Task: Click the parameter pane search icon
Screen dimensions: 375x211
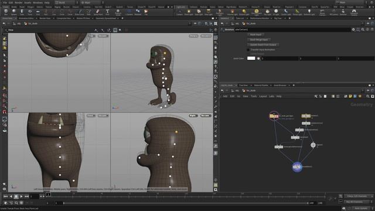Action: point(363,29)
